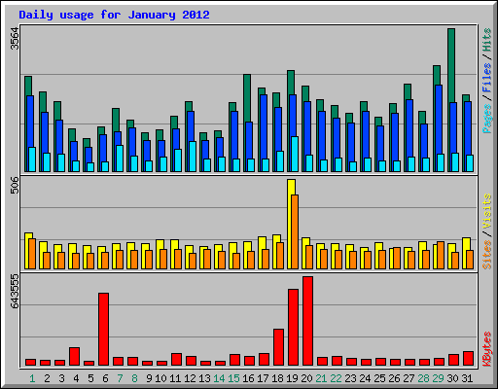Click the 'KBytes' legend label
This screenshot has width=498, height=389.
487,349
